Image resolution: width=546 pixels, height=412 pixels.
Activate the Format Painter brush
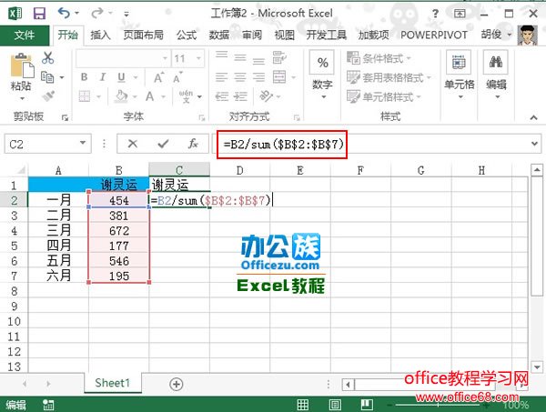coord(48,95)
